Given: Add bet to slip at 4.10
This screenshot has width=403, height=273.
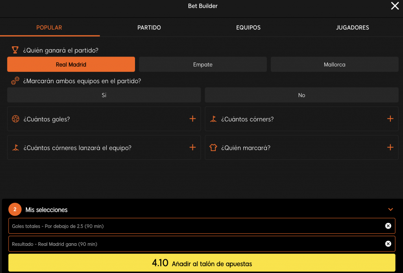Looking at the screenshot, I should [201, 263].
